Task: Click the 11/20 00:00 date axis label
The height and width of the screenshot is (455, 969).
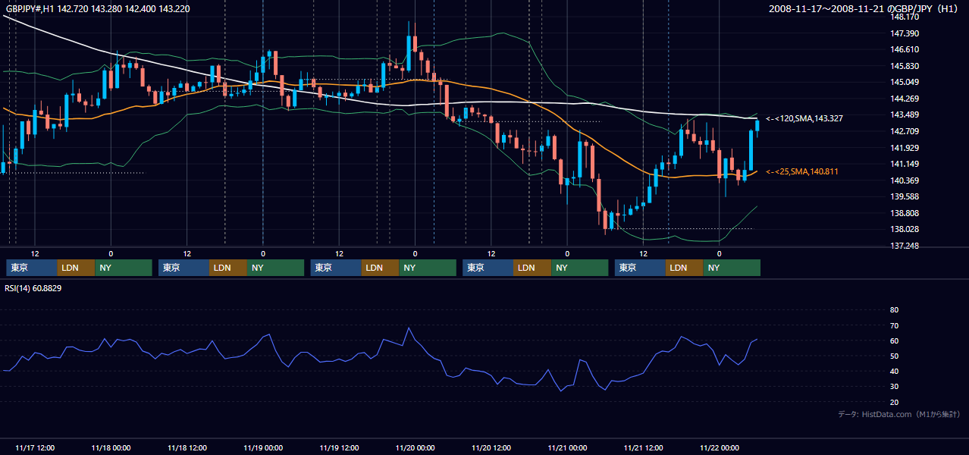Action: click(x=415, y=447)
